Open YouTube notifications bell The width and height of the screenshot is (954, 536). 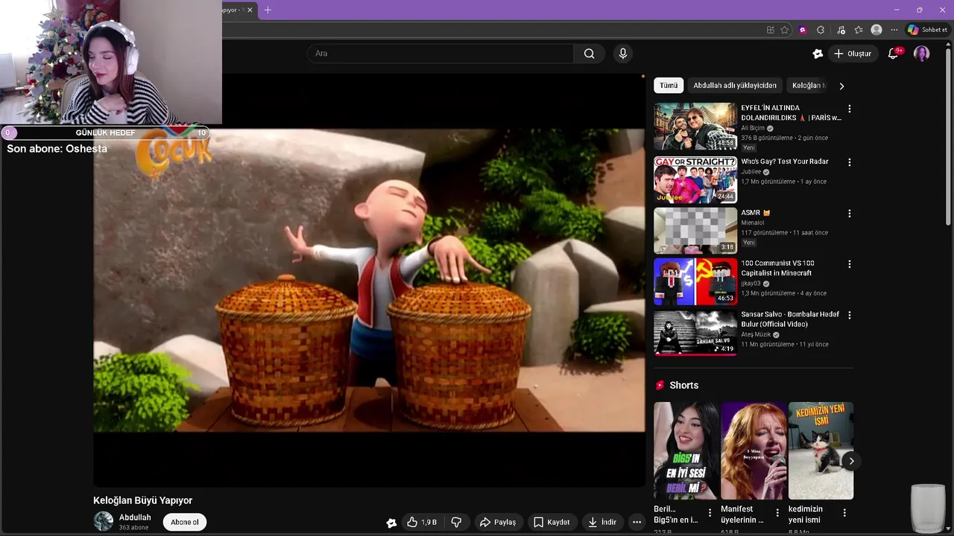coord(893,54)
